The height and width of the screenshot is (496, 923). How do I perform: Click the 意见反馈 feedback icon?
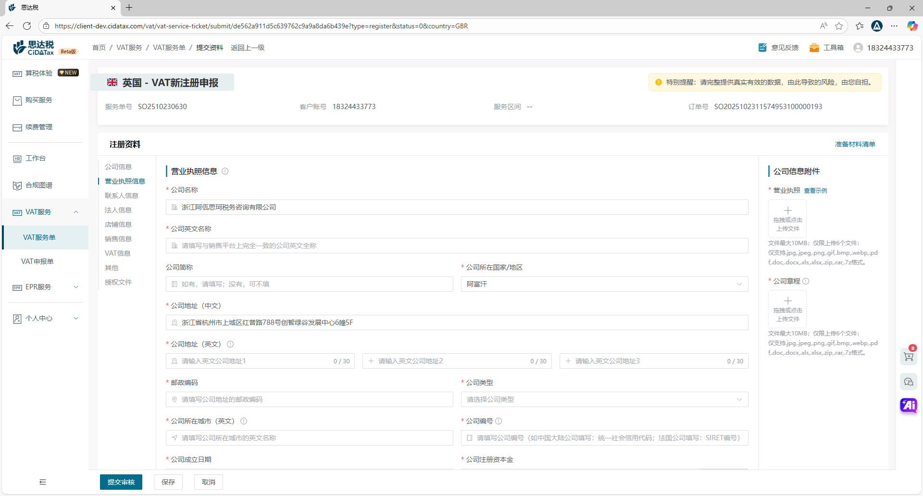pos(762,48)
